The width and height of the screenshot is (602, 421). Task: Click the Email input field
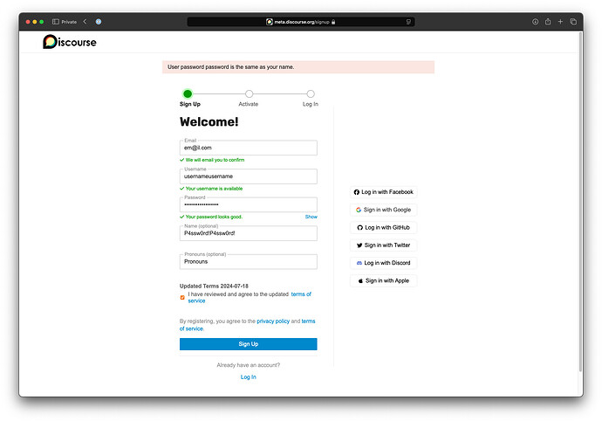249,148
